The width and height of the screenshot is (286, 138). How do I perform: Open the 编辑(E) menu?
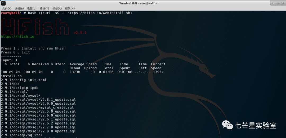click(19, 8)
